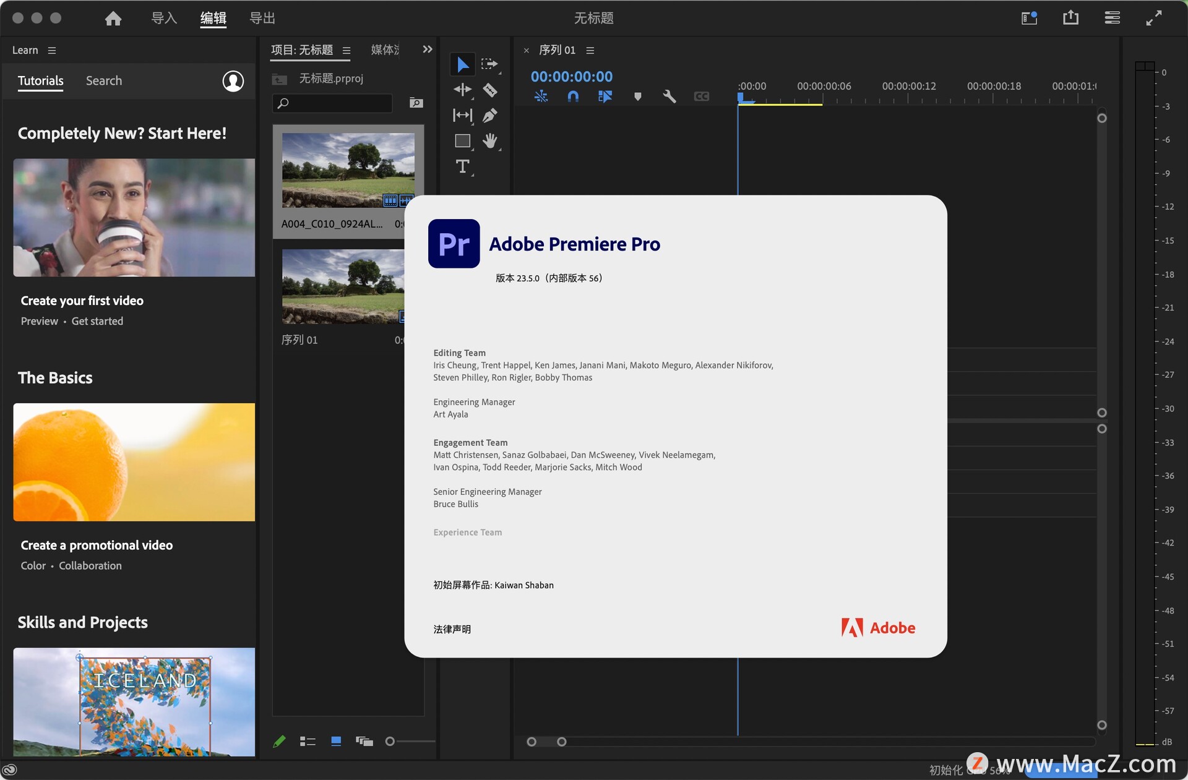Select the Track Select Forward tool
The image size is (1188, 780).
click(491, 64)
